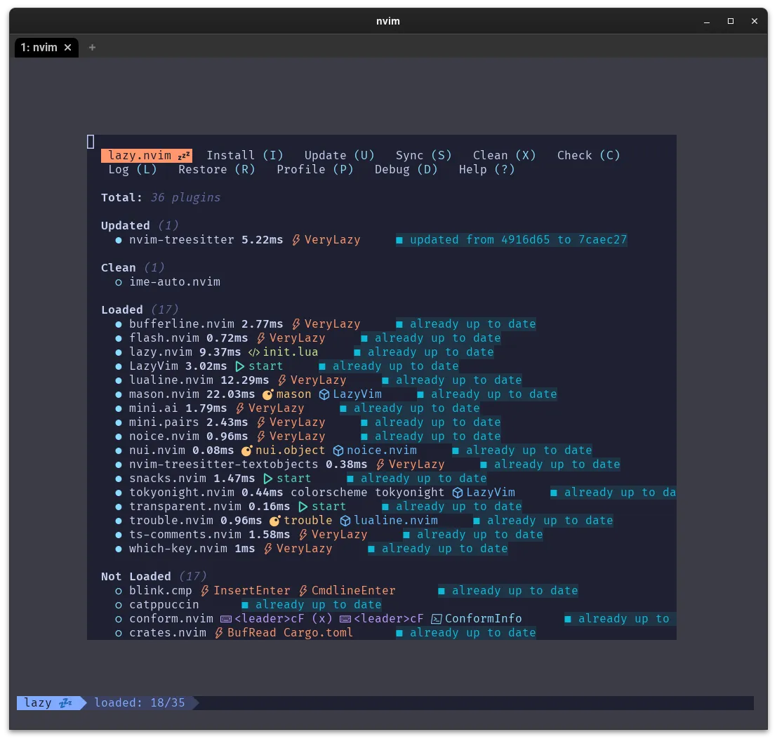Click lightning icon on noice.nvim row
This screenshot has width=777, height=741.
click(261, 436)
